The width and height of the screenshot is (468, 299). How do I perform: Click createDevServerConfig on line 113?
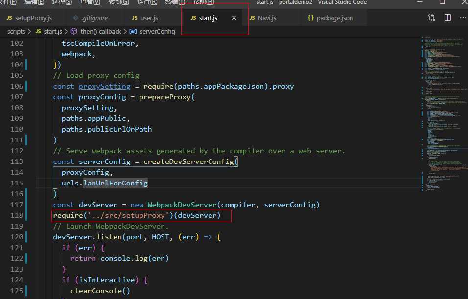point(188,161)
